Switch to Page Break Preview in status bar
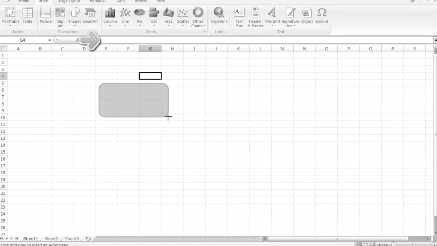This screenshot has width=437, height=246. point(372,245)
